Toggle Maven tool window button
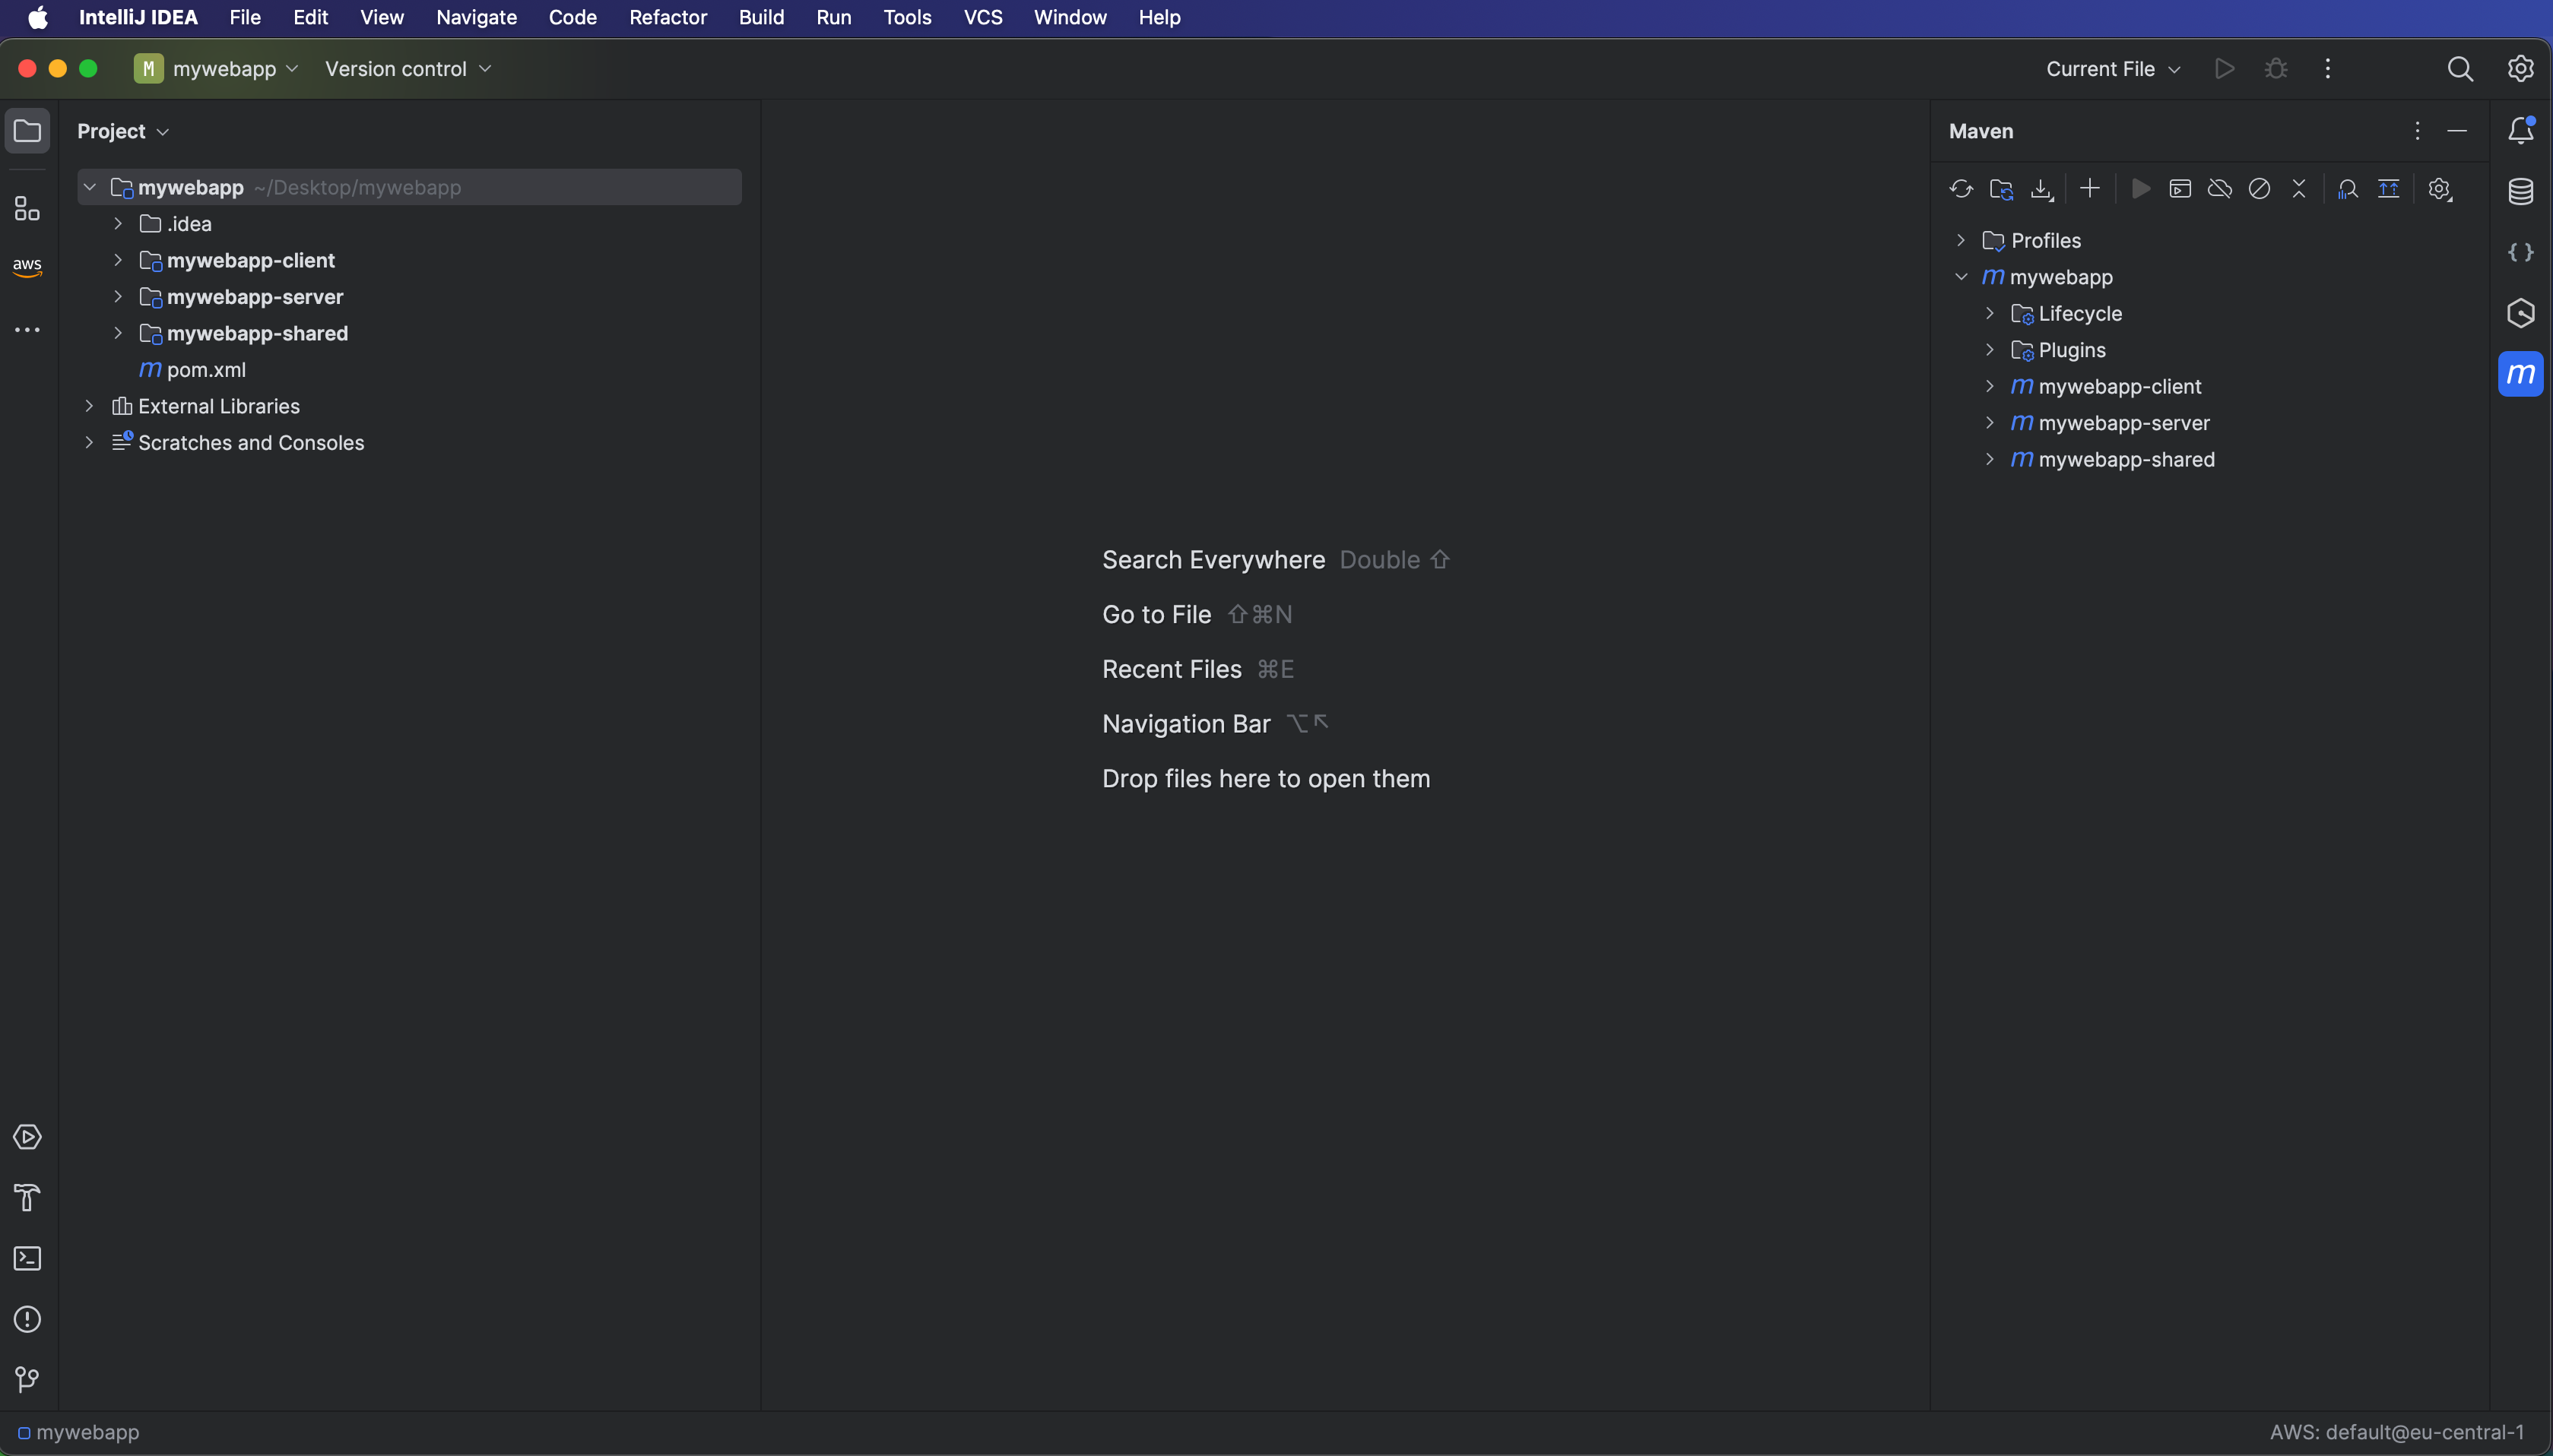2553x1456 pixels. click(x=2521, y=374)
